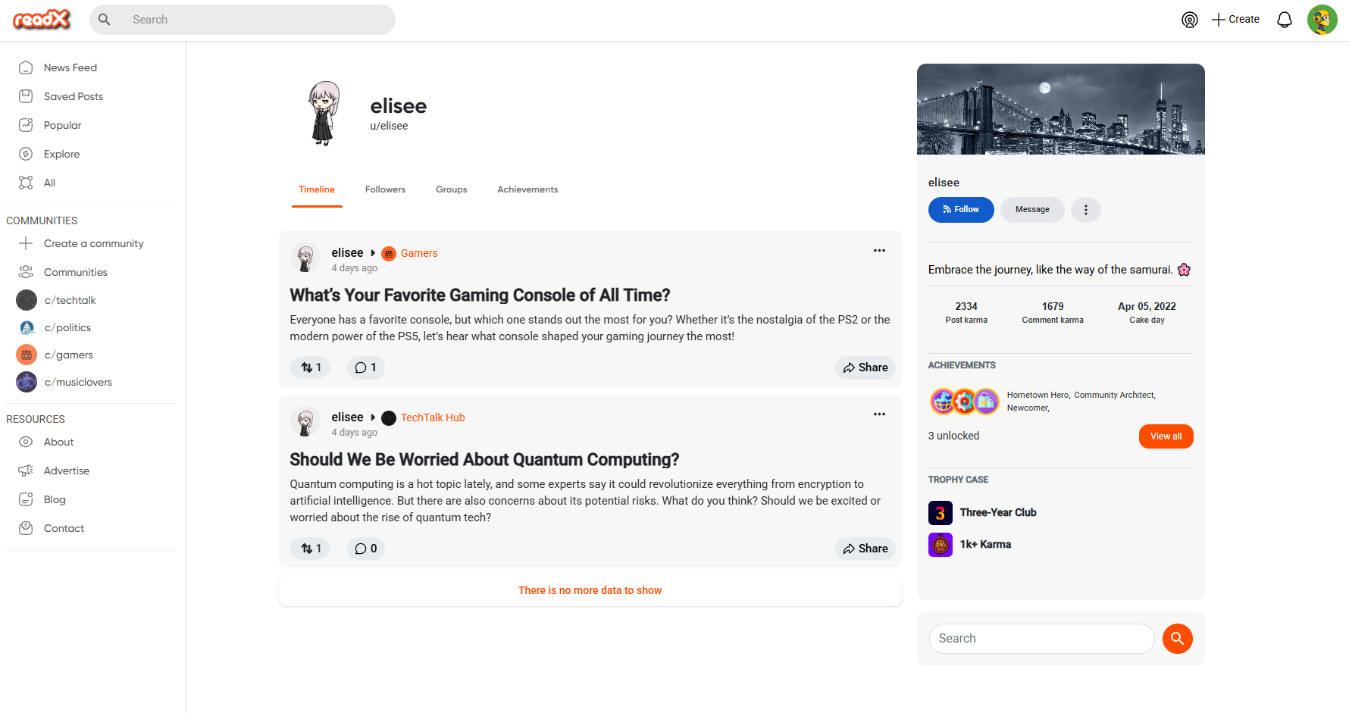1349x713 pixels.
Task: Click the Three-Year Club trophy icon
Action: click(940, 513)
